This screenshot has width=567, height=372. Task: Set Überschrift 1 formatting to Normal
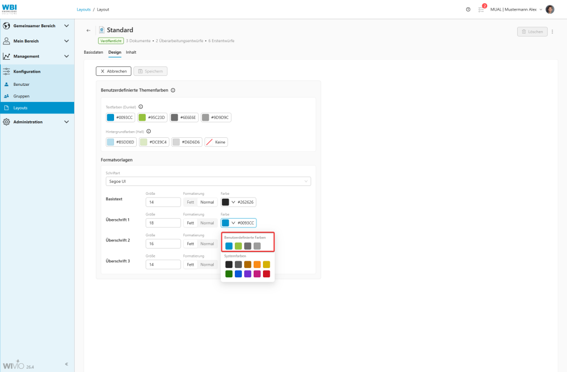(207, 223)
